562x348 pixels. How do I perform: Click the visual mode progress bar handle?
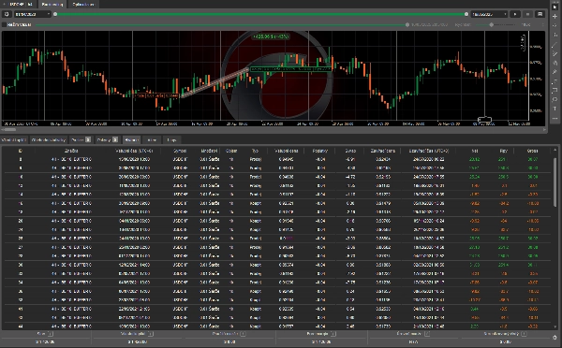pos(407,24)
